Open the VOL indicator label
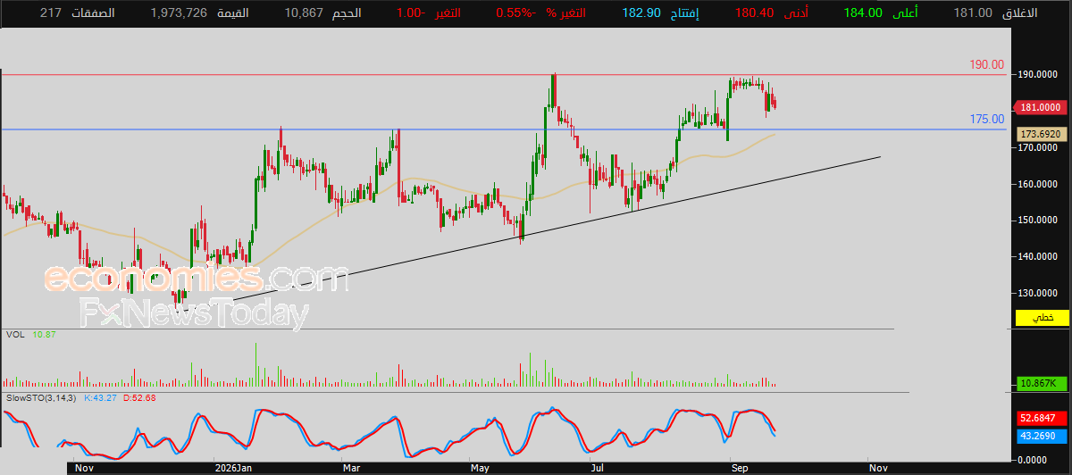 click(x=14, y=334)
